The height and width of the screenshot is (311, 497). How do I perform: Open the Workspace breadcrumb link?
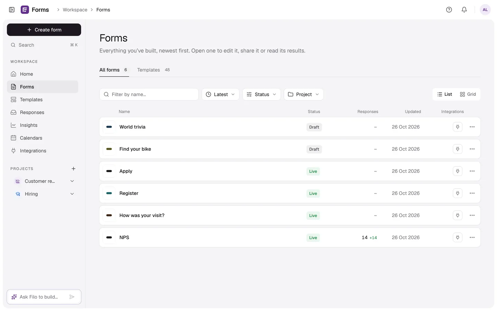click(x=75, y=10)
